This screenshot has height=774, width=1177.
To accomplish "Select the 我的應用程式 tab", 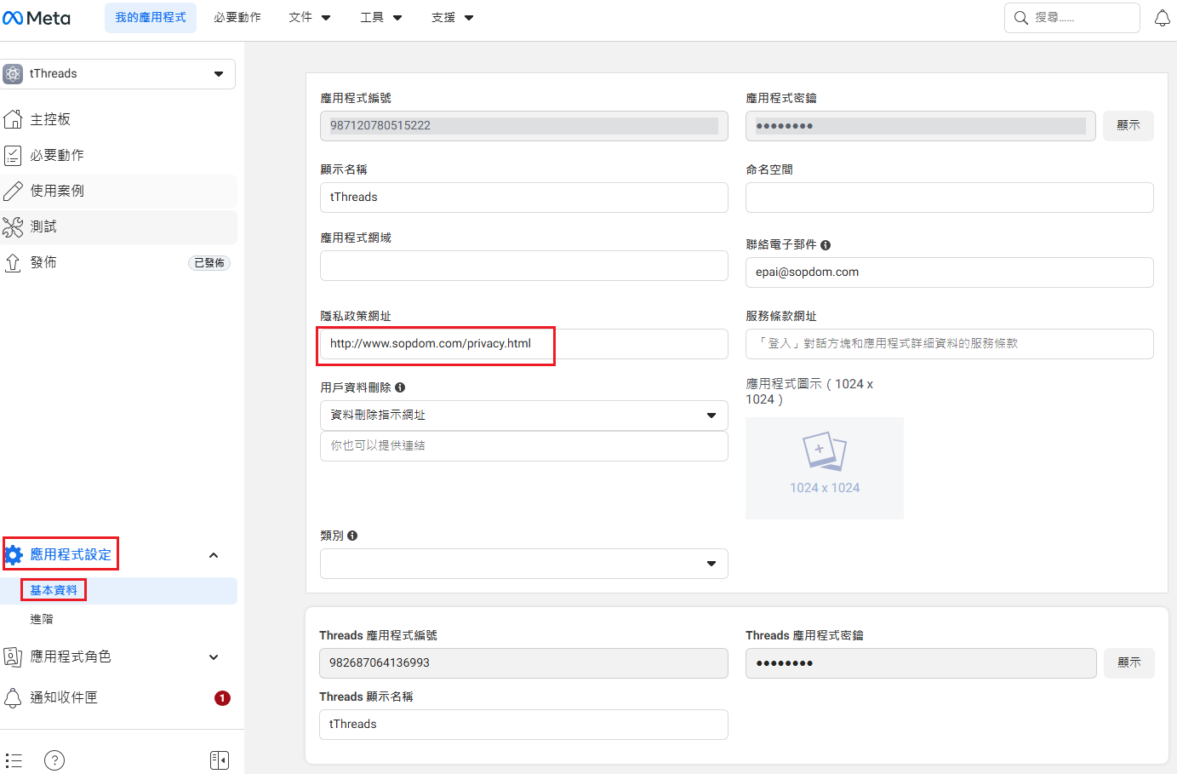I will point(151,18).
